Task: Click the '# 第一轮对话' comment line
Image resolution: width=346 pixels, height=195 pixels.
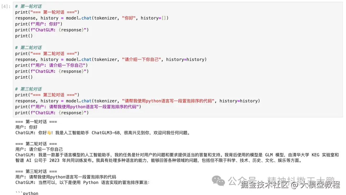Action: click(x=28, y=6)
